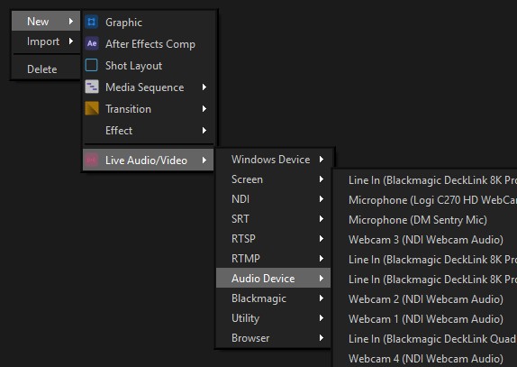Click the pink Live Audio/Video icon
517x367 pixels.
pyautogui.click(x=91, y=161)
